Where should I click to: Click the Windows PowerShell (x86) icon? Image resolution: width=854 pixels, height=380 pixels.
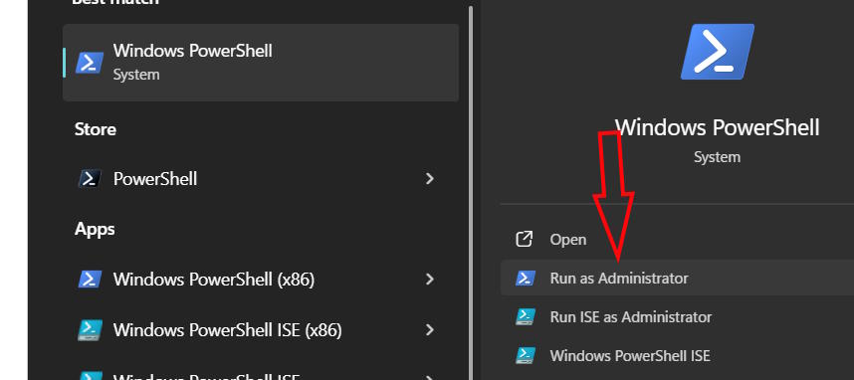coord(90,280)
